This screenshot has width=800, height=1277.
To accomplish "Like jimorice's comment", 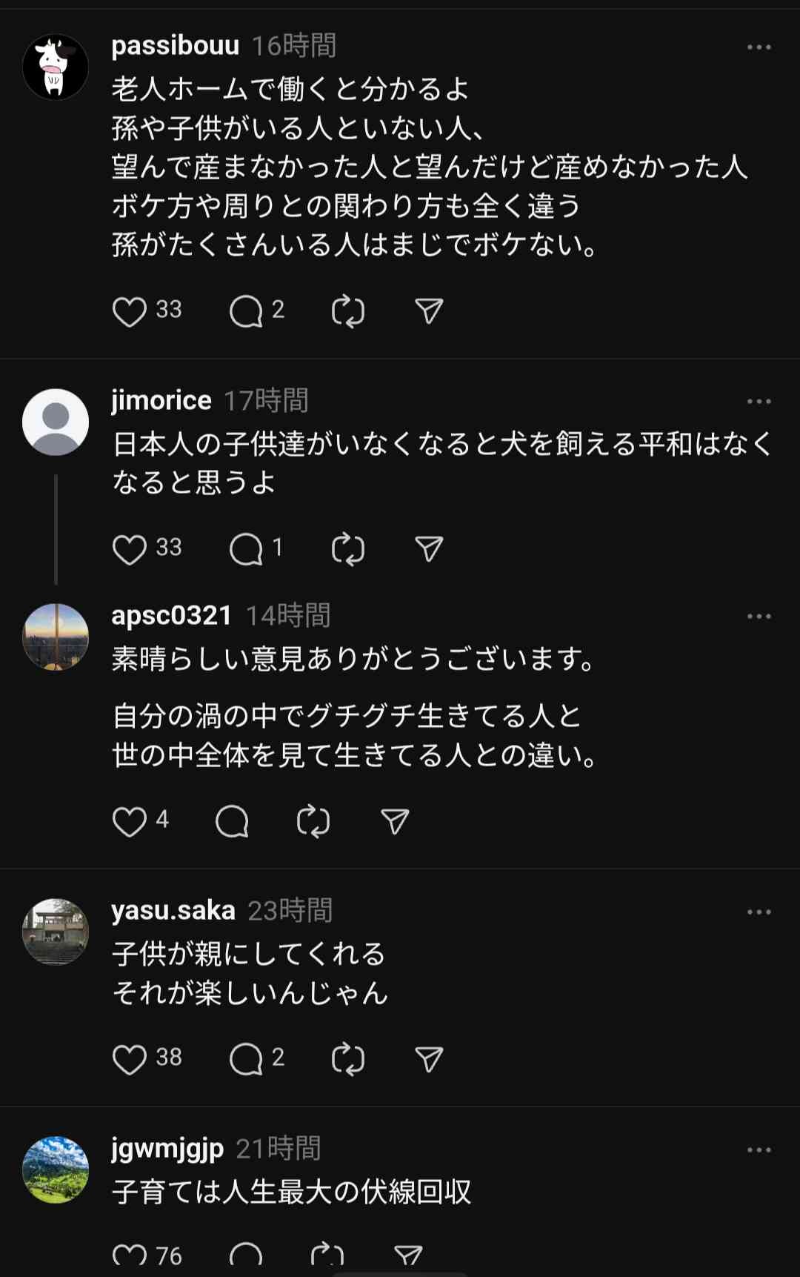I will tap(129, 549).
